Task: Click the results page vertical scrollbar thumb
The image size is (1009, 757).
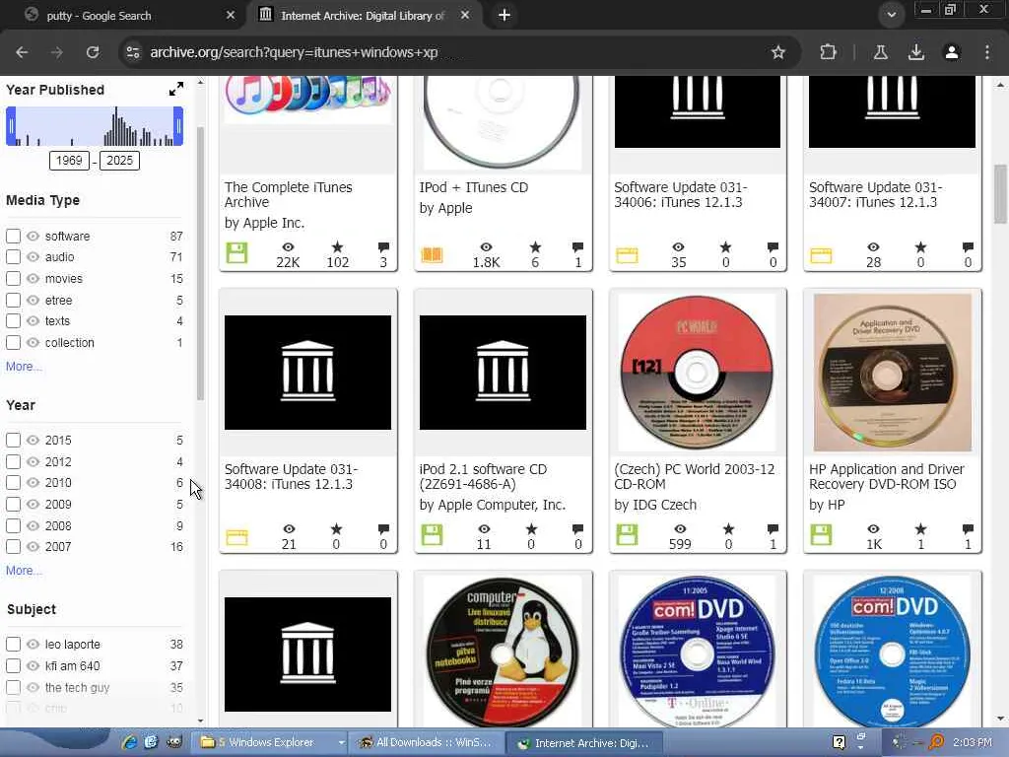Action: [999, 194]
